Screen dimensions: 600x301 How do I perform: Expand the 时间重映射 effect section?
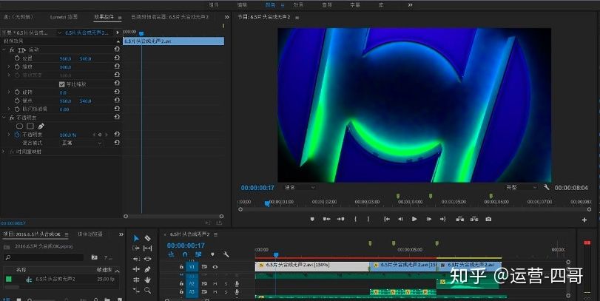click(x=4, y=151)
